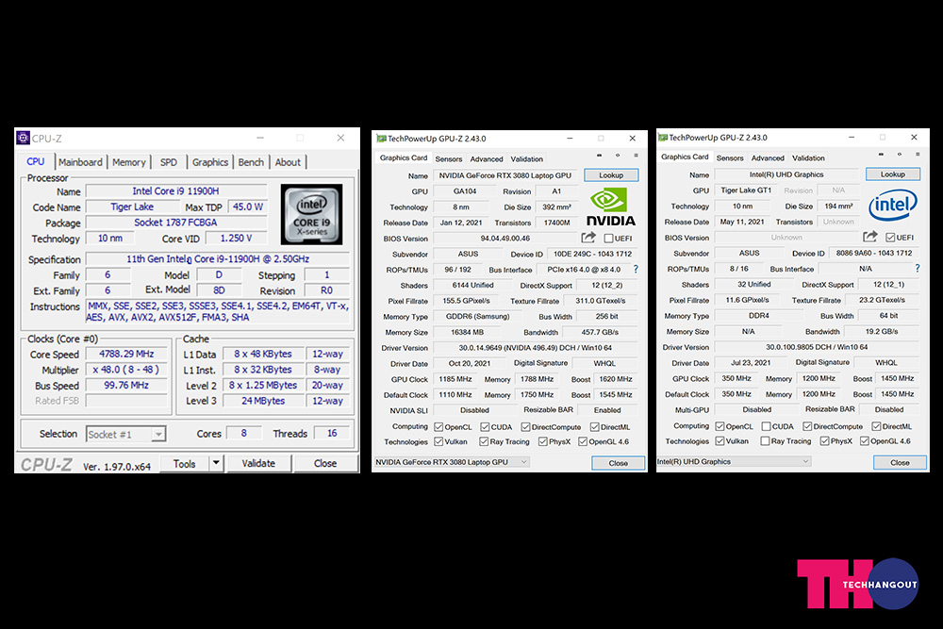Toggle UEFI checkbox in Intel GPU-Z window
This screenshot has height=629, width=943.
tap(890, 237)
